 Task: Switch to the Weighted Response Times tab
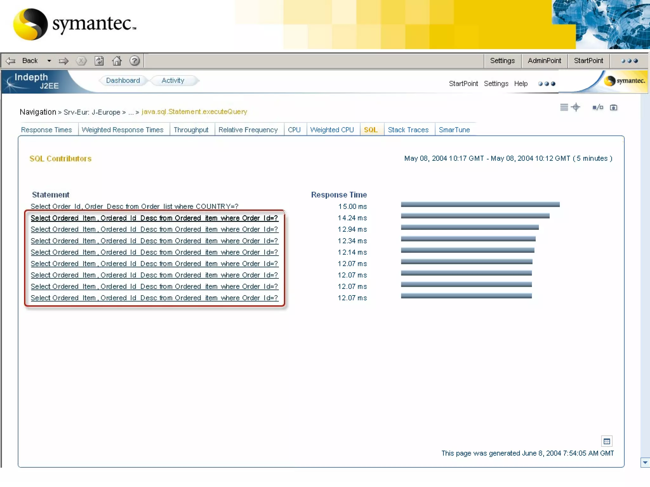click(123, 130)
